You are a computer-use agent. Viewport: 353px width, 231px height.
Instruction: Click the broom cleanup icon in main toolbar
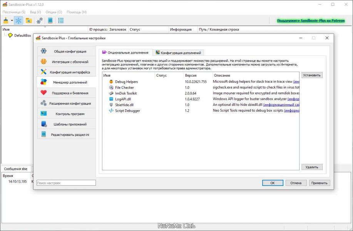(x=6, y=20)
